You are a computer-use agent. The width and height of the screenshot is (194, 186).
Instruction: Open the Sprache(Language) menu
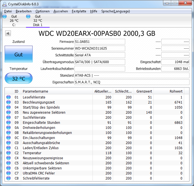[116, 11]
